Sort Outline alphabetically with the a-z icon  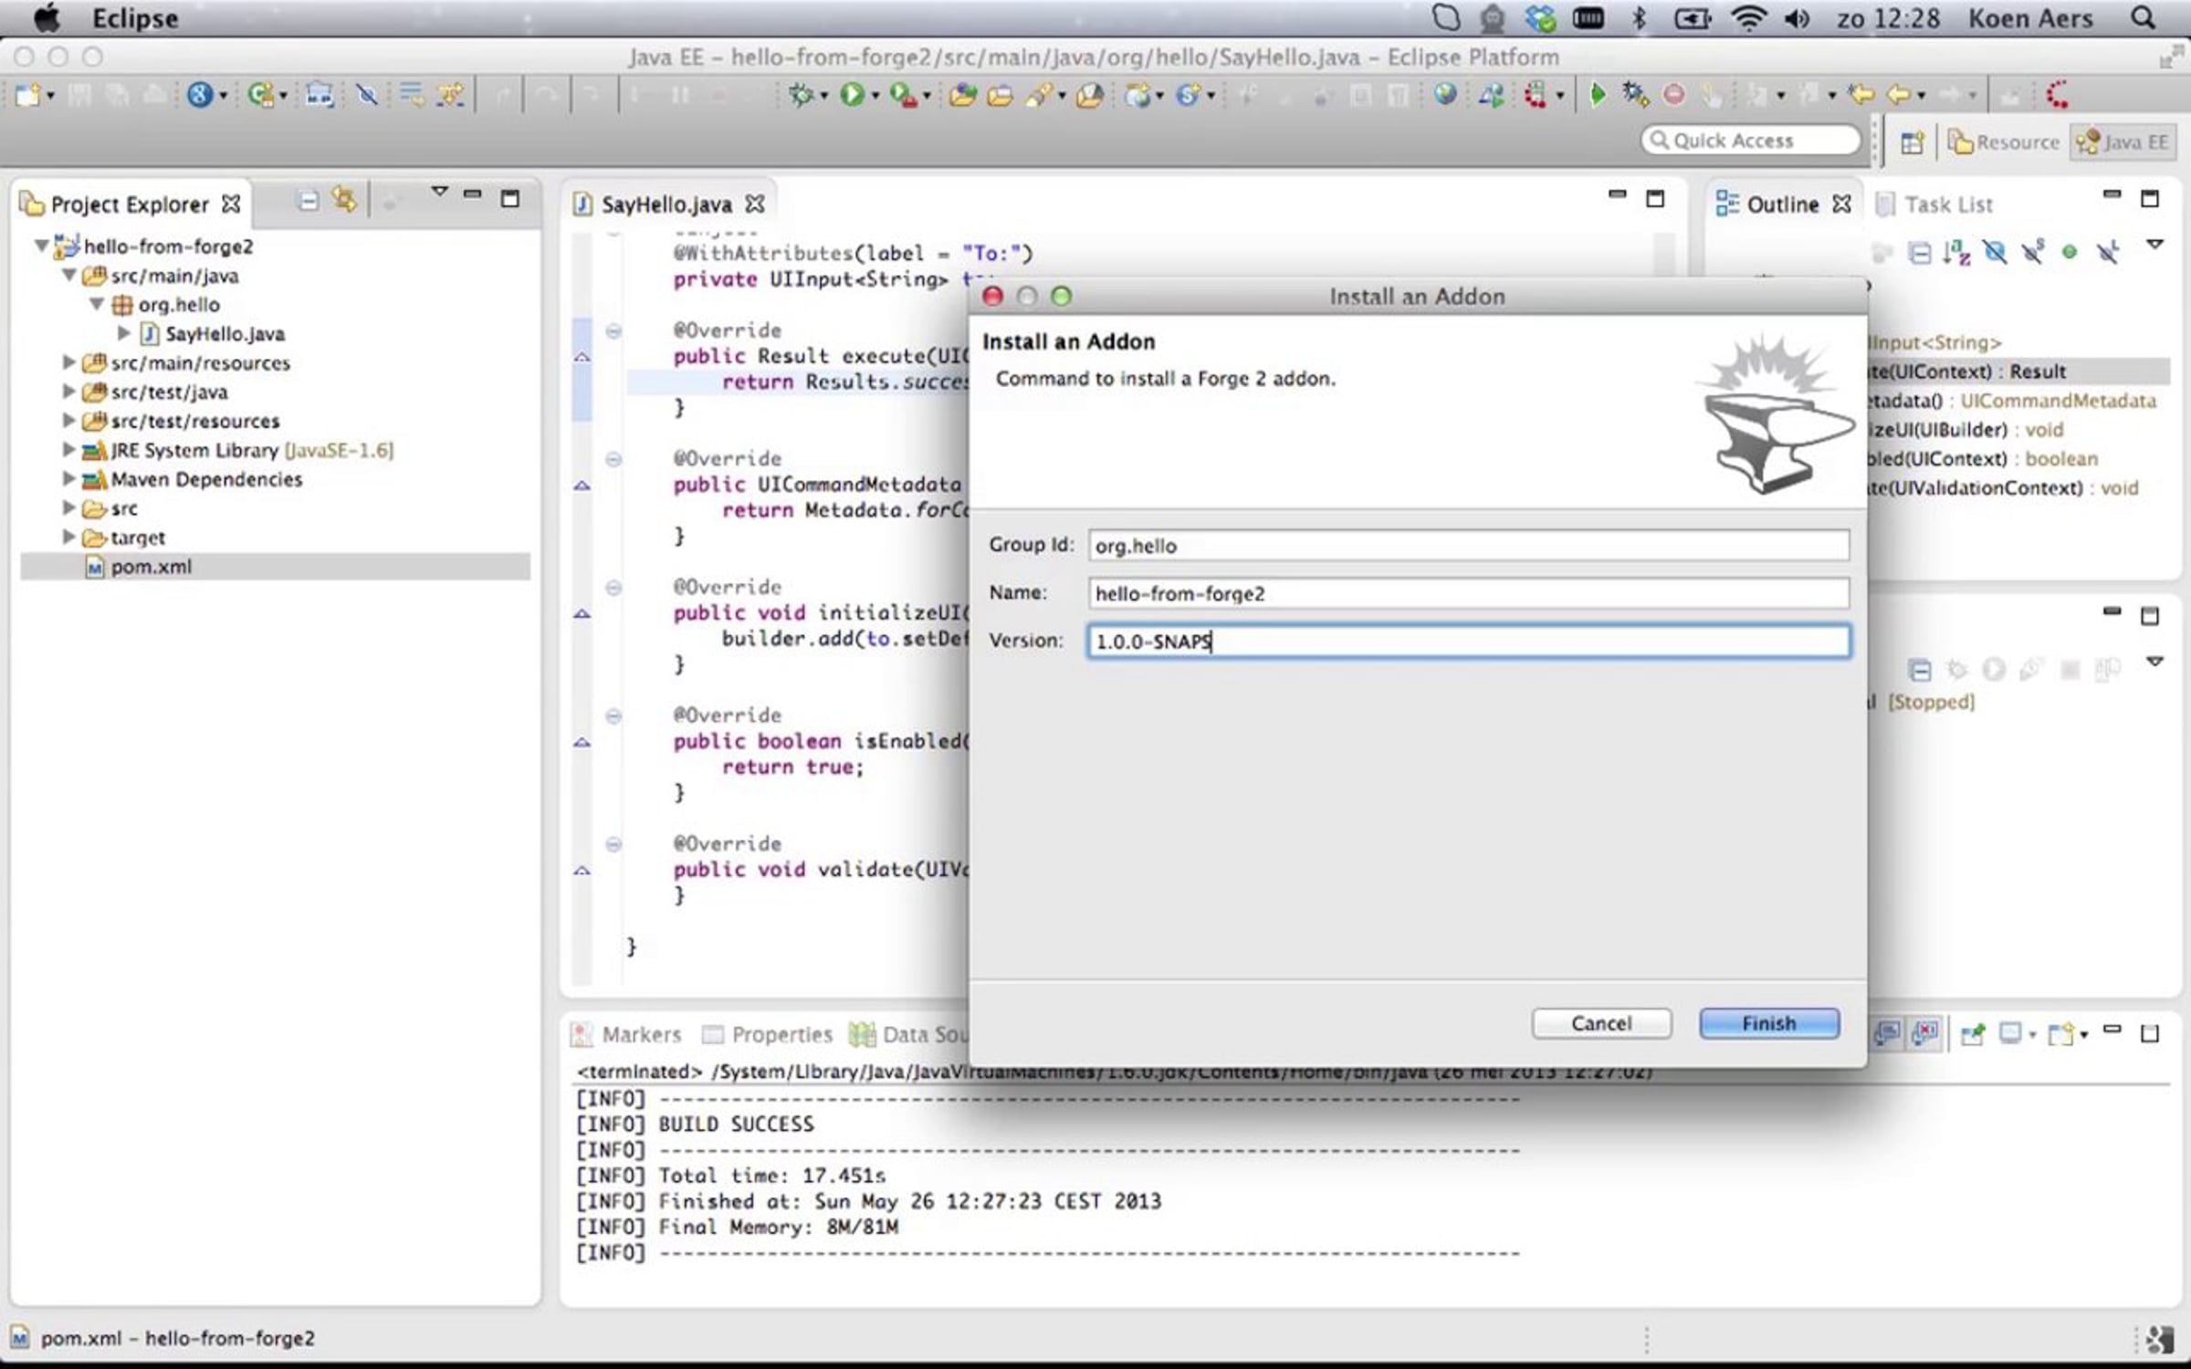(x=1956, y=253)
